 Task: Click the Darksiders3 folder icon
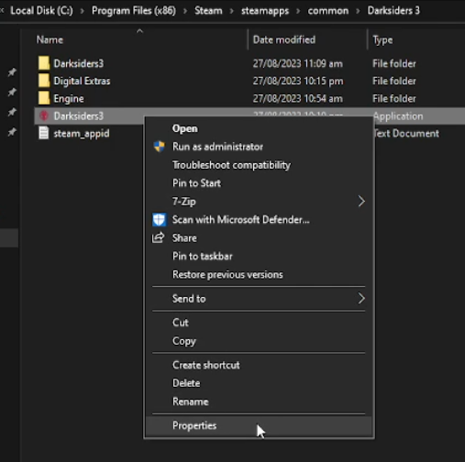[x=44, y=63]
